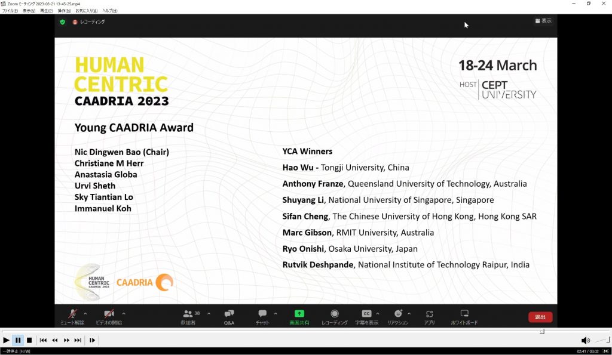
Task: Open the お気に入り(A) menu
Action: (86, 11)
